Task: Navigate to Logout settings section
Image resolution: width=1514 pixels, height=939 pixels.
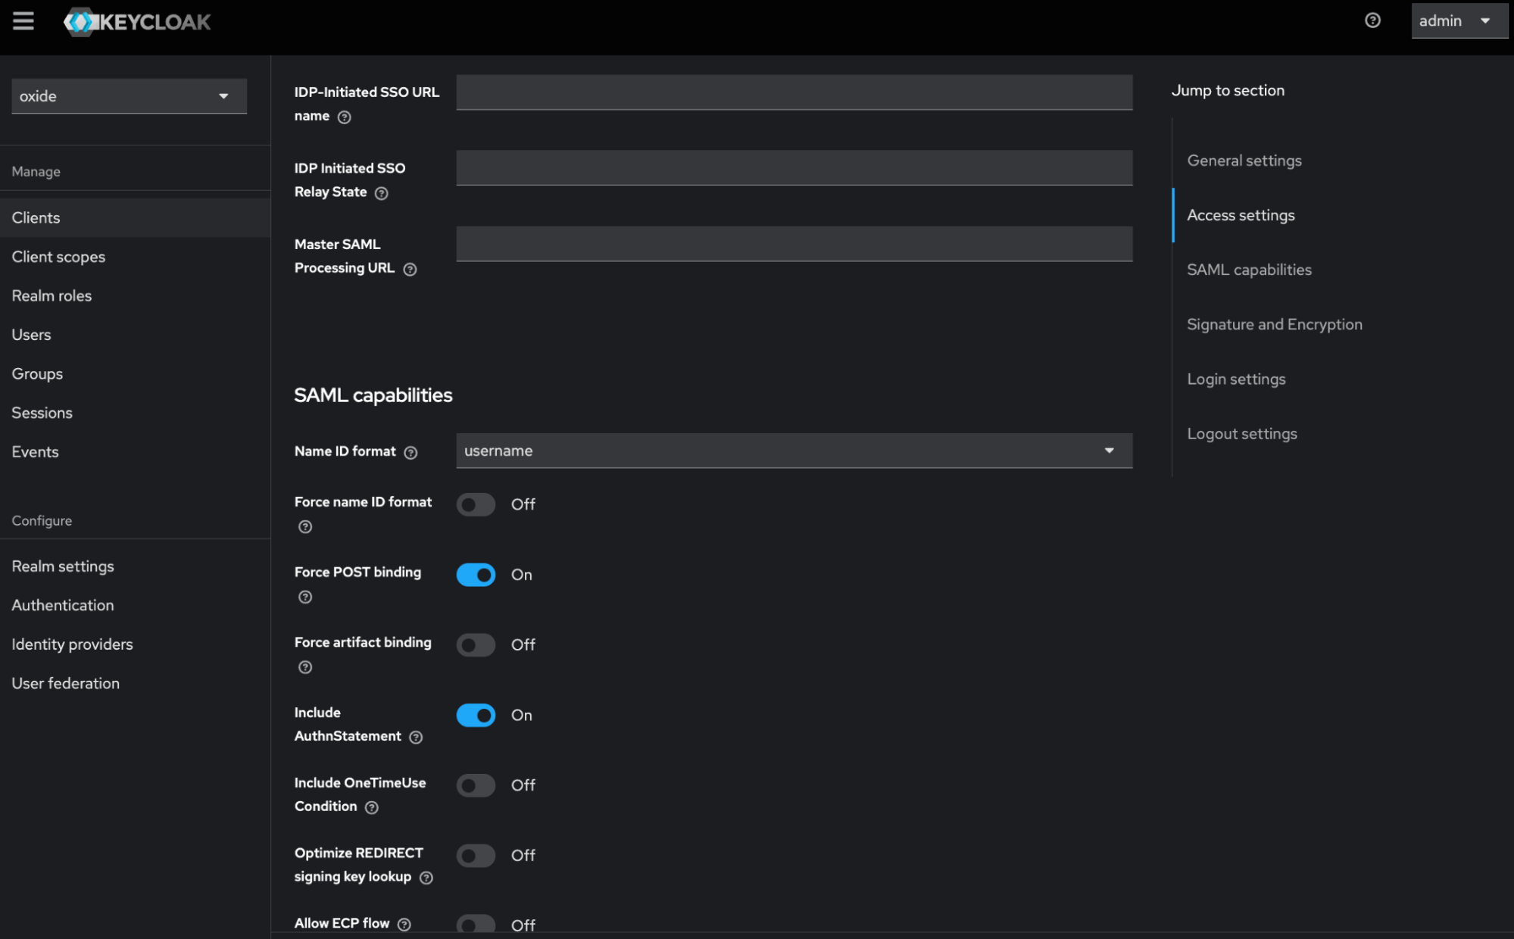Action: (1243, 432)
